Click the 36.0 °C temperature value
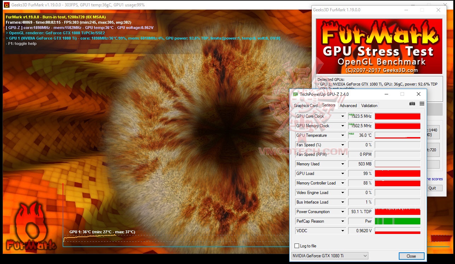This screenshot has height=264, width=455. pos(361,135)
